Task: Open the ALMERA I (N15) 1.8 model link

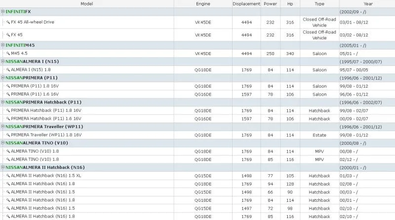Action: point(31,69)
